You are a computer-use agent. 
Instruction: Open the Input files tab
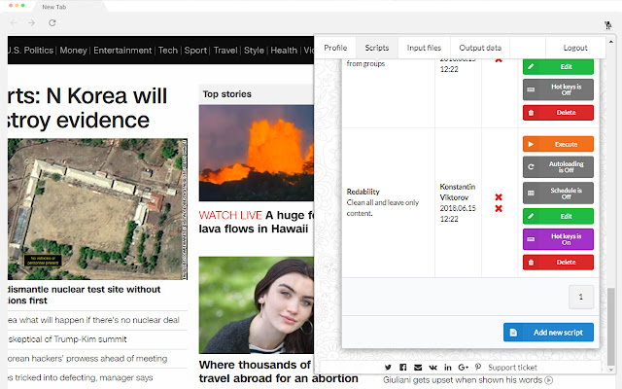tap(424, 48)
